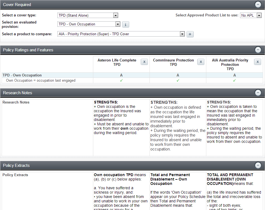Click 'Select an evaluated provision:' label
The image size is (265, 210).
point(19,24)
